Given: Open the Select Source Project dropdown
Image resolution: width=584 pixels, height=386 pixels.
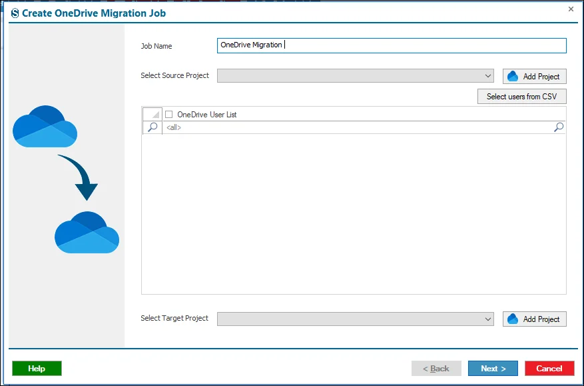Looking at the screenshot, I should point(356,76).
